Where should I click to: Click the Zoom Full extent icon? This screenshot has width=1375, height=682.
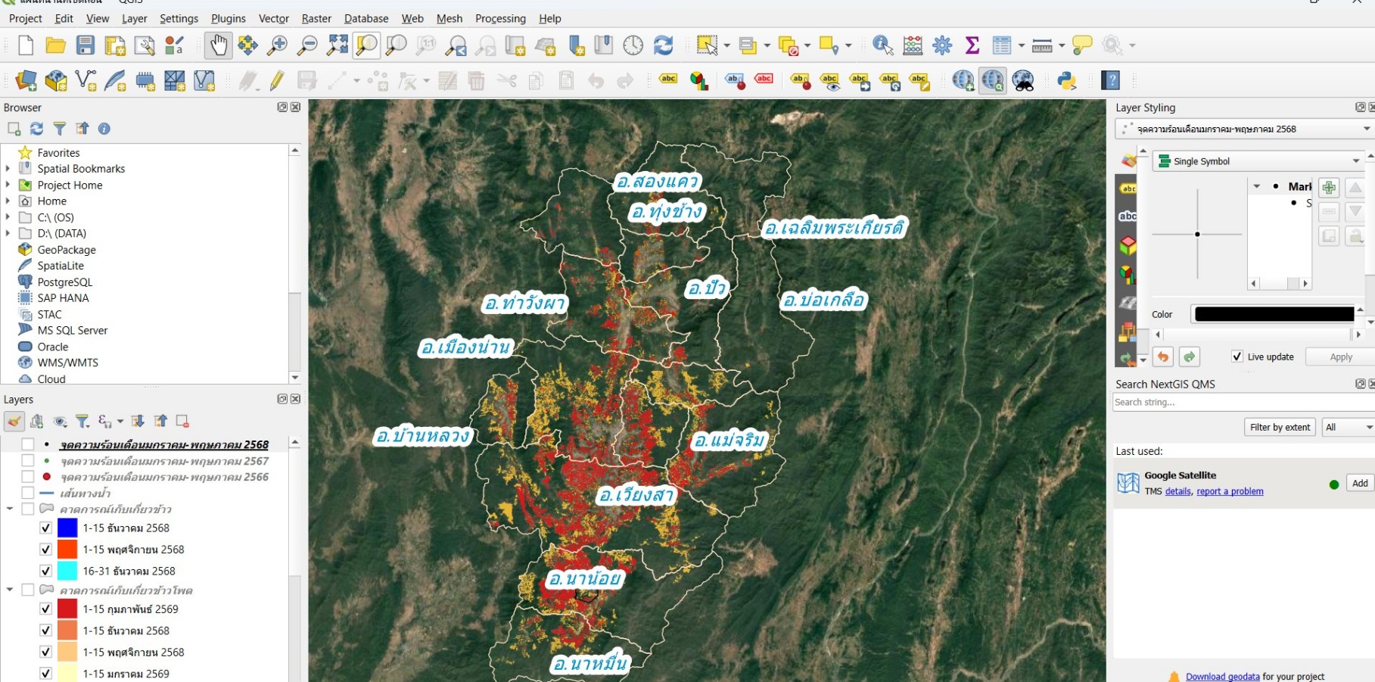point(337,45)
